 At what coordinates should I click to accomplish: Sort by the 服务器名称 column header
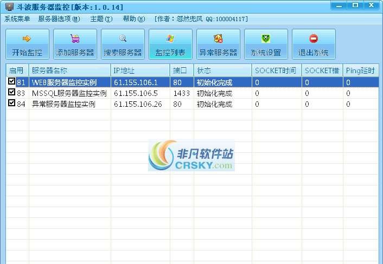pos(69,70)
